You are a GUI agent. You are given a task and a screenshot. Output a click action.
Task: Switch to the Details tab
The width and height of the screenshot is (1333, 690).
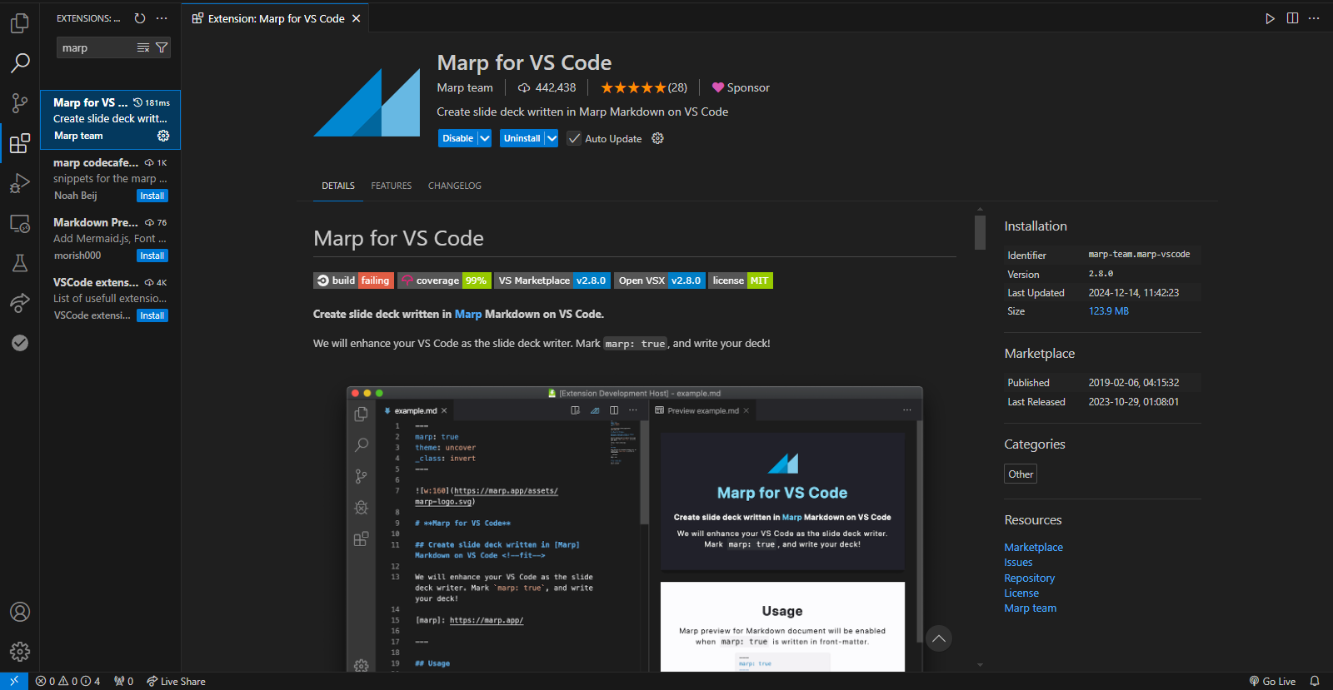[338, 186]
